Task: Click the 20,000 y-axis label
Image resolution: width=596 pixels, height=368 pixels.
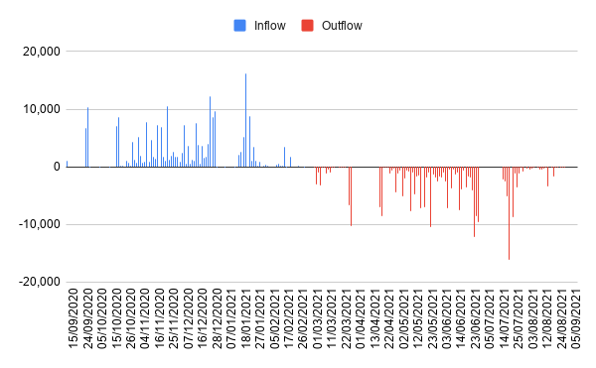Action: coord(42,52)
